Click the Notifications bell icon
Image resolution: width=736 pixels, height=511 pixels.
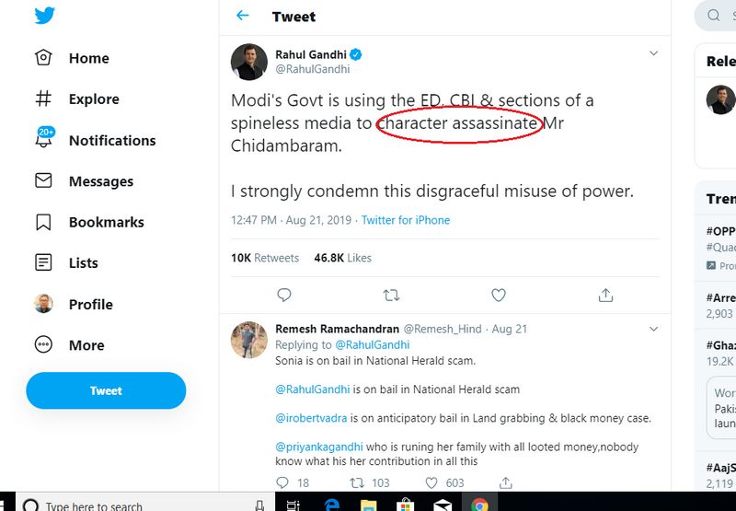coord(44,140)
